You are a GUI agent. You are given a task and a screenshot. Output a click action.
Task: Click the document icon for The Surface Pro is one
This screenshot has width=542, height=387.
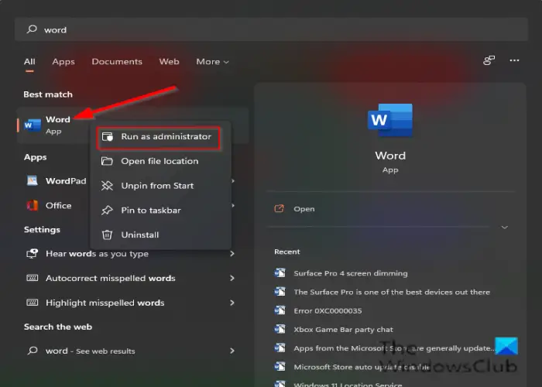[x=280, y=292]
